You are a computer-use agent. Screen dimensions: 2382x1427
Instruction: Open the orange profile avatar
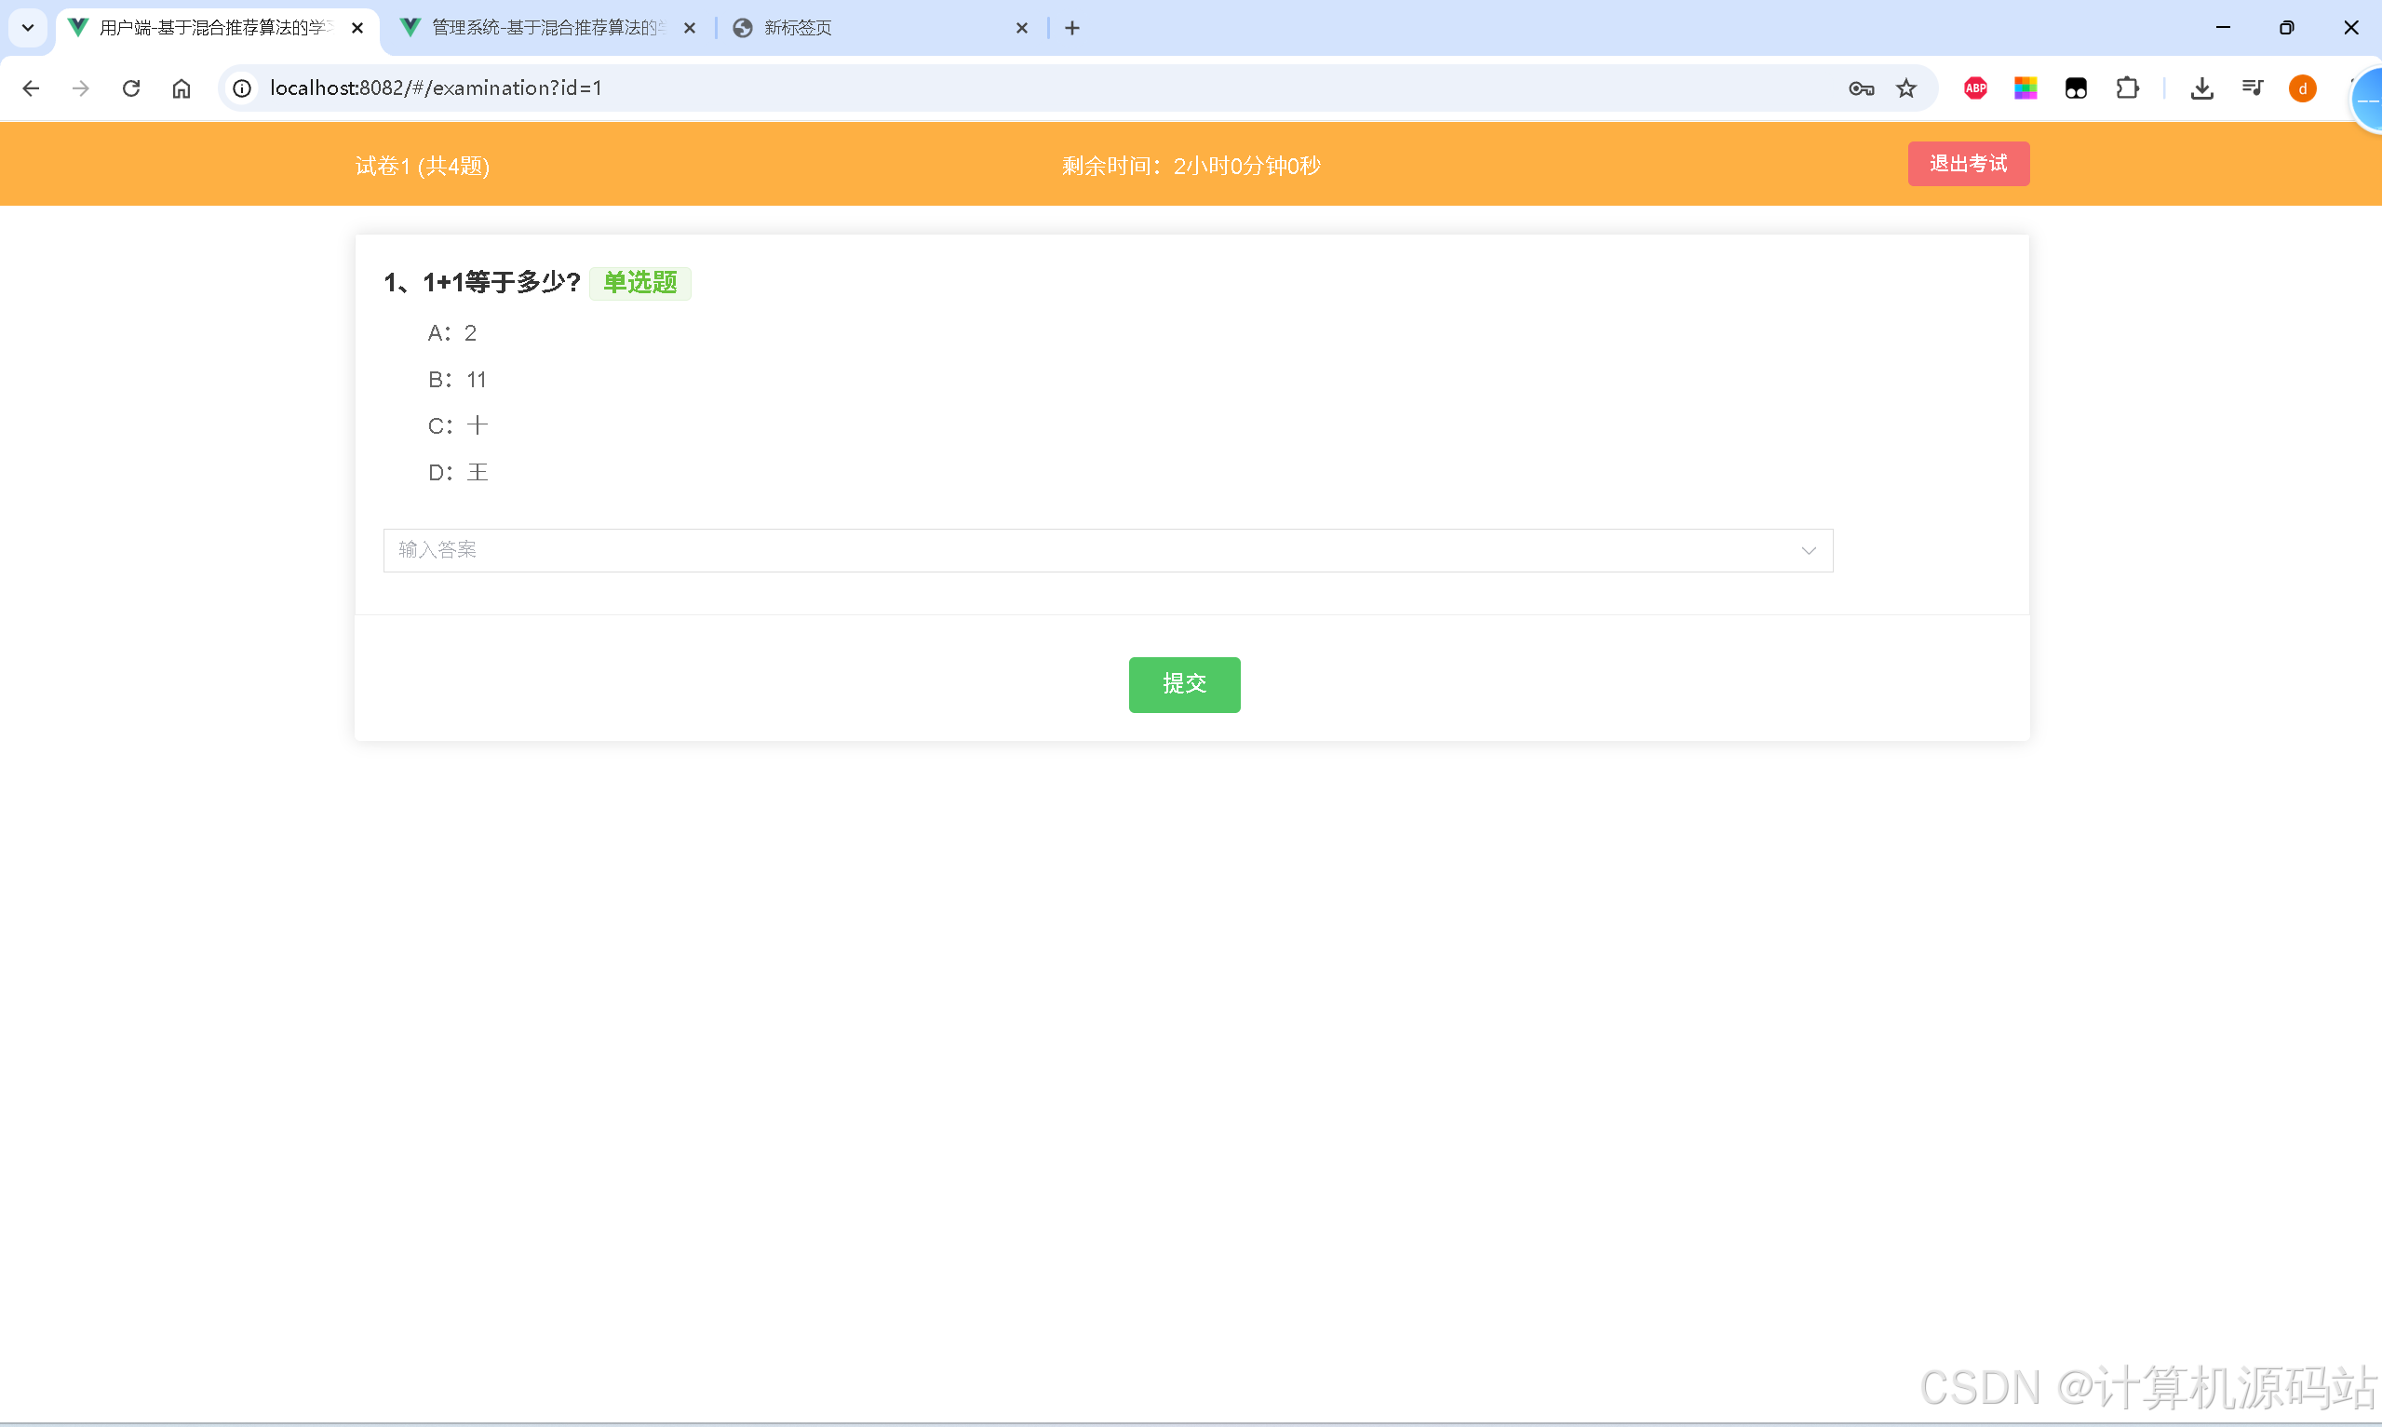(x=2302, y=88)
